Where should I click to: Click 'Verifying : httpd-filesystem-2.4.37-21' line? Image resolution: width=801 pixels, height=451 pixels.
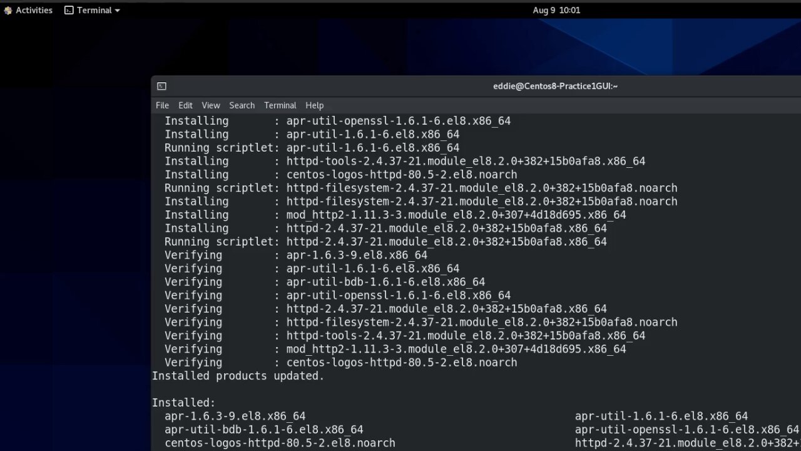click(x=421, y=323)
